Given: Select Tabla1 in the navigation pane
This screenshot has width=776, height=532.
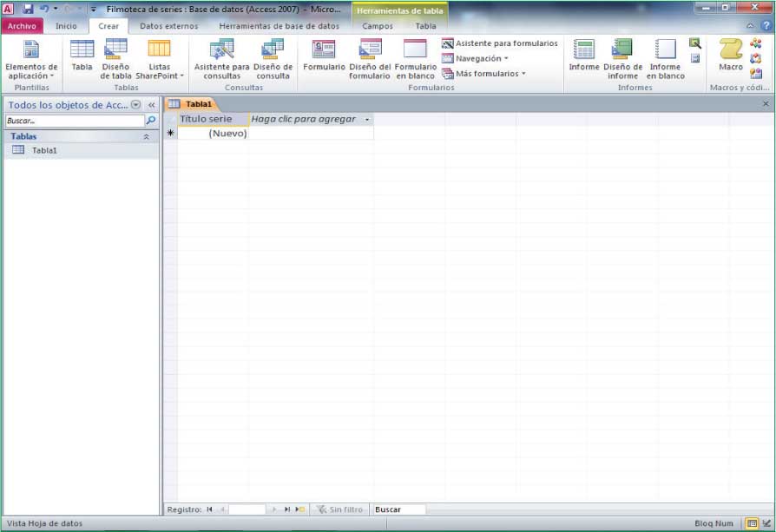Looking at the screenshot, I should (44, 150).
